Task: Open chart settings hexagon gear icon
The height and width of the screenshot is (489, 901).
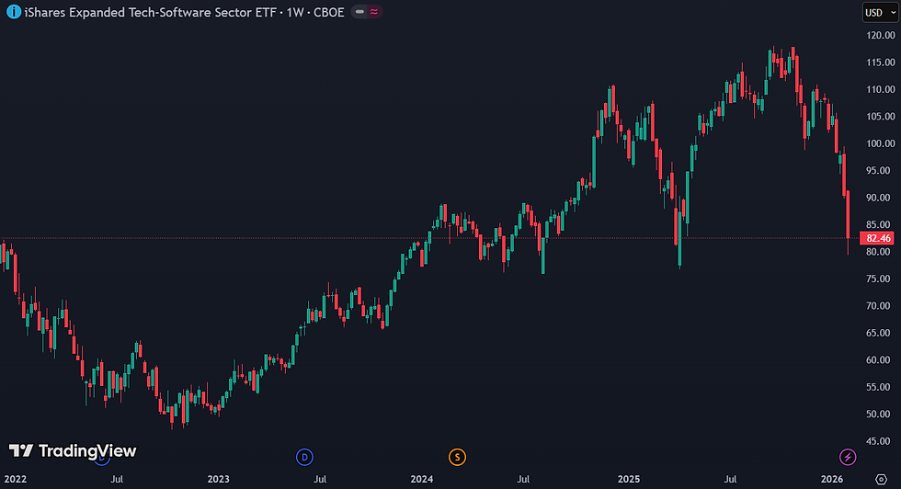Action: pyautogui.click(x=881, y=479)
